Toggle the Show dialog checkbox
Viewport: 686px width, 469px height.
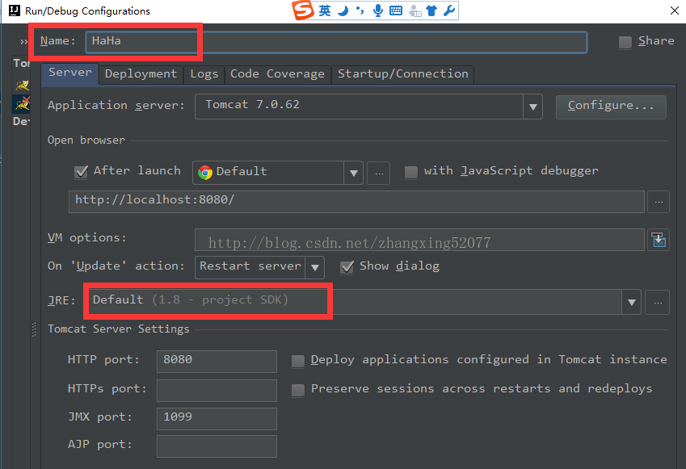pyautogui.click(x=347, y=267)
